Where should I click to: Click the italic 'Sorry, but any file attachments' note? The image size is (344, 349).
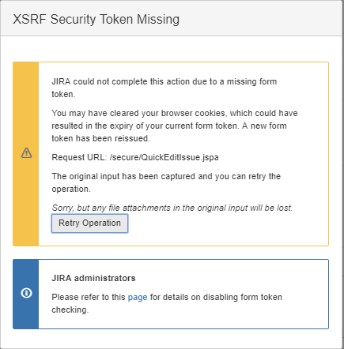pos(172,208)
